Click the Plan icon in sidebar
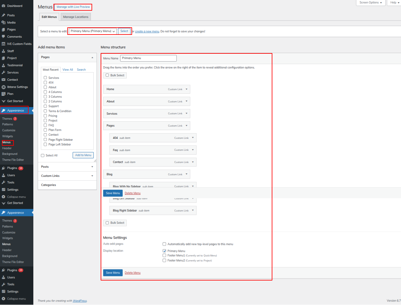401x305 pixels. [3, 94]
